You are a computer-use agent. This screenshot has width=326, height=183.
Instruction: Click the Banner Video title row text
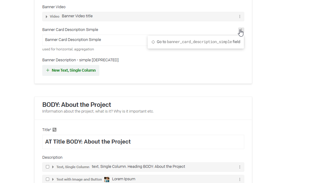77,16
